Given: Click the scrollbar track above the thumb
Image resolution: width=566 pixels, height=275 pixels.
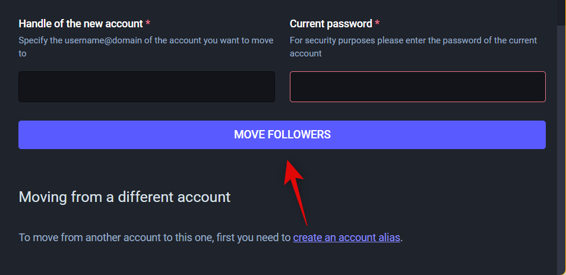Looking at the screenshot, I should click(x=561, y=12).
